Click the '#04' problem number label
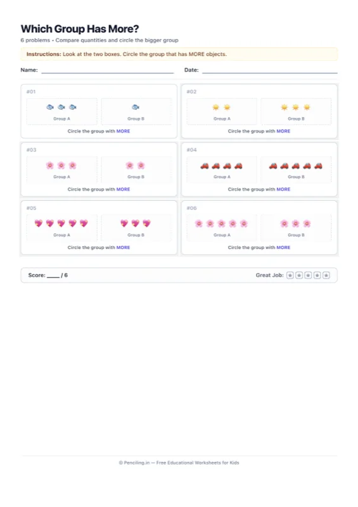Viewport: 358px width, 507px height. (191, 150)
